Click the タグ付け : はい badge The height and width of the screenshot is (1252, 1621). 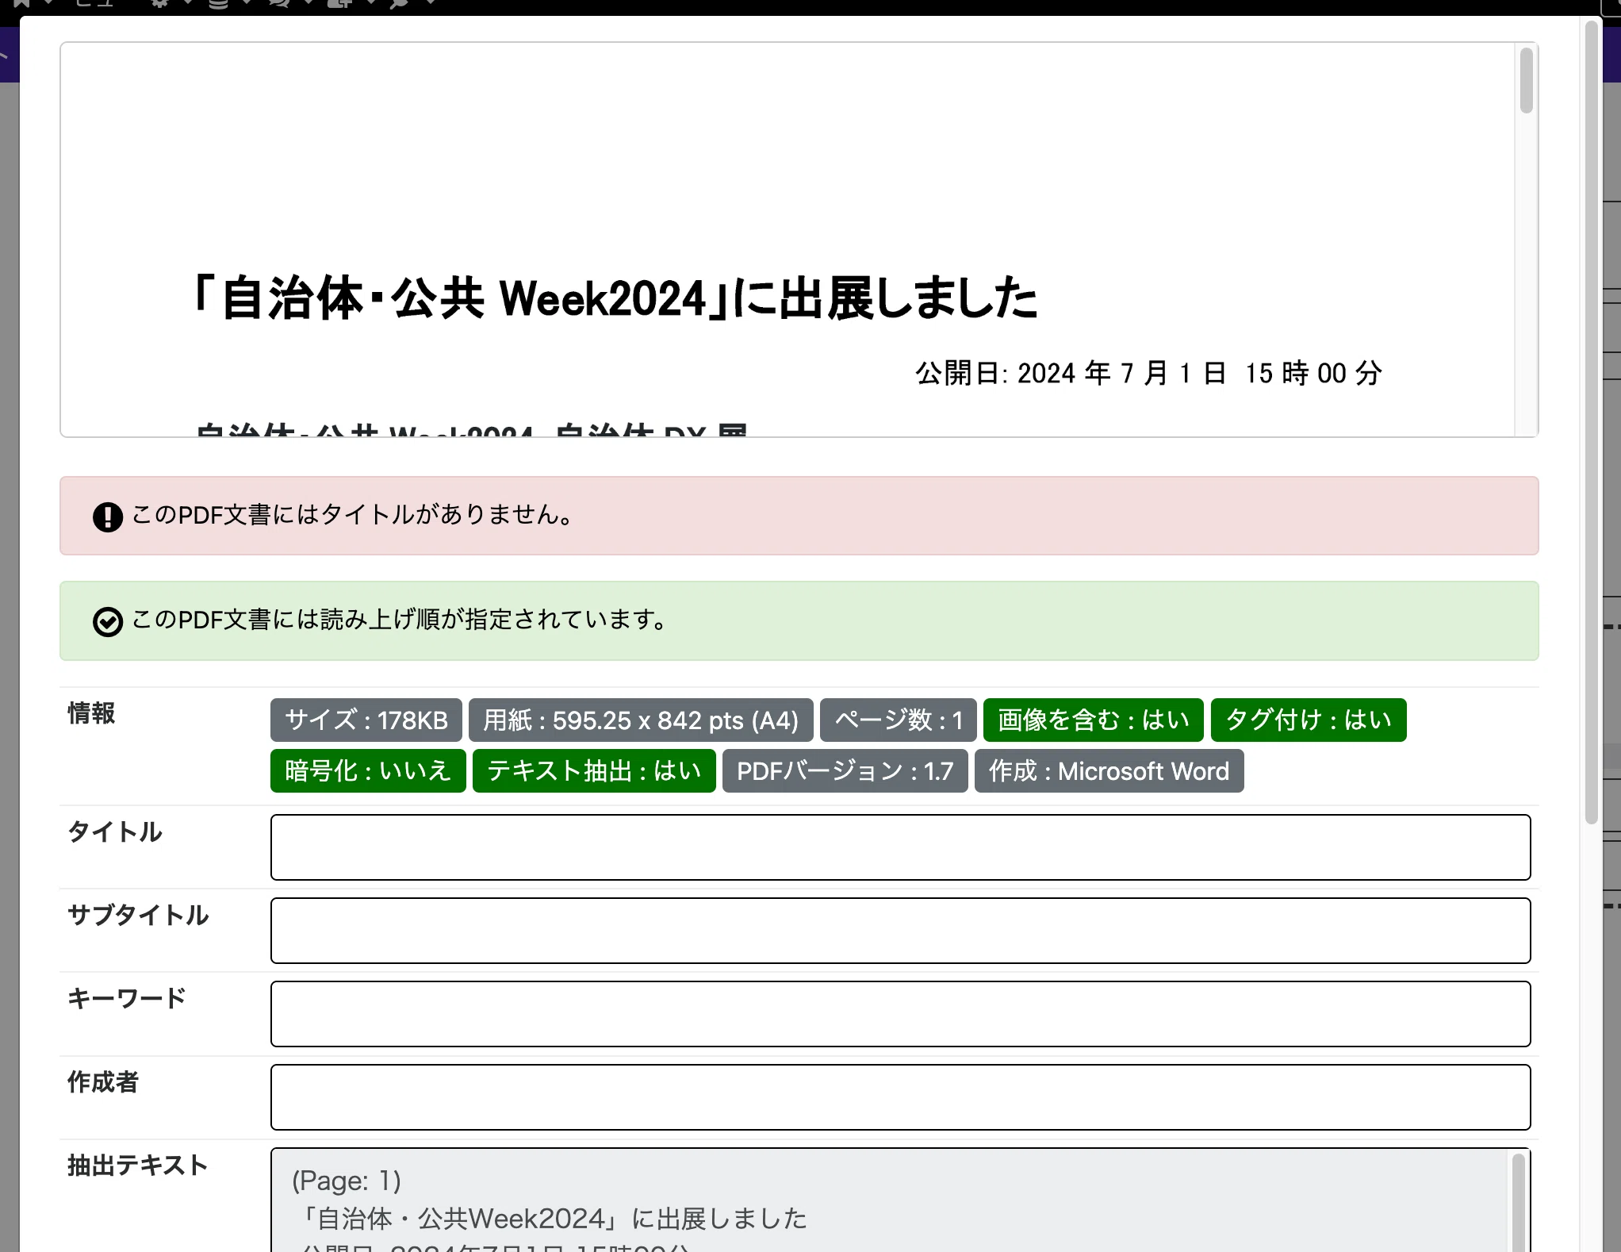[1309, 720]
